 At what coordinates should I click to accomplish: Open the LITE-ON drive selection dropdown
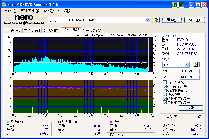[148, 20]
